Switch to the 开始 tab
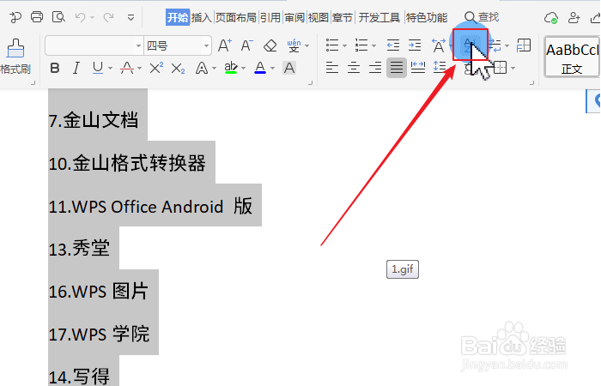 (x=178, y=17)
